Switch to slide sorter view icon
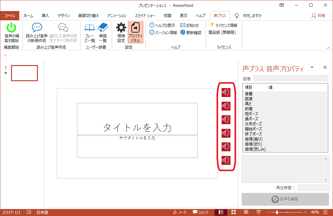This screenshot has width=333, height=216. coord(234,212)
